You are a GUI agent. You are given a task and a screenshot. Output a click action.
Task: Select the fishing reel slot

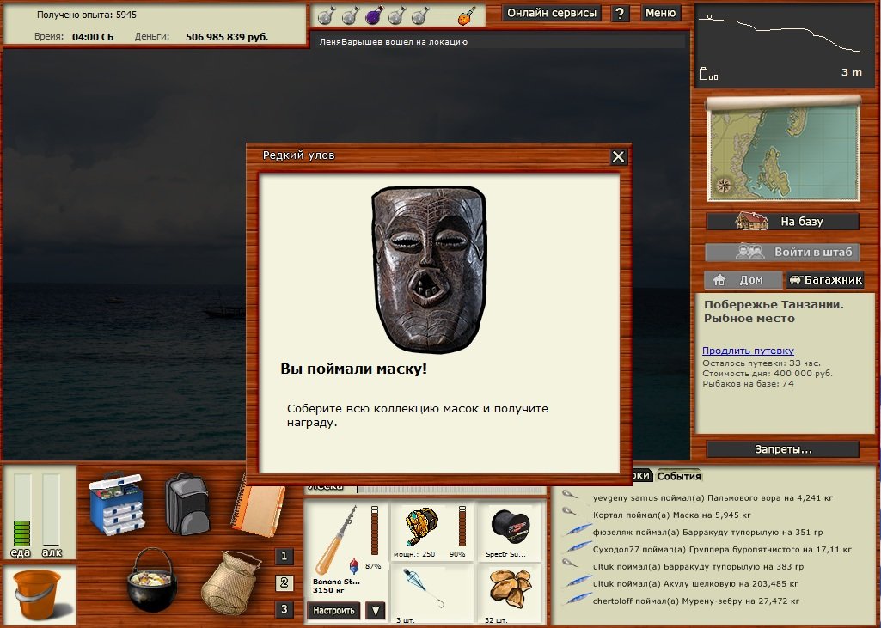(431, 532)
